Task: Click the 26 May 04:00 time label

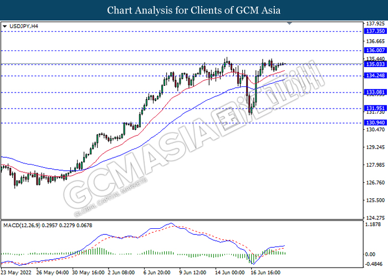Action: tap(53, 273)
